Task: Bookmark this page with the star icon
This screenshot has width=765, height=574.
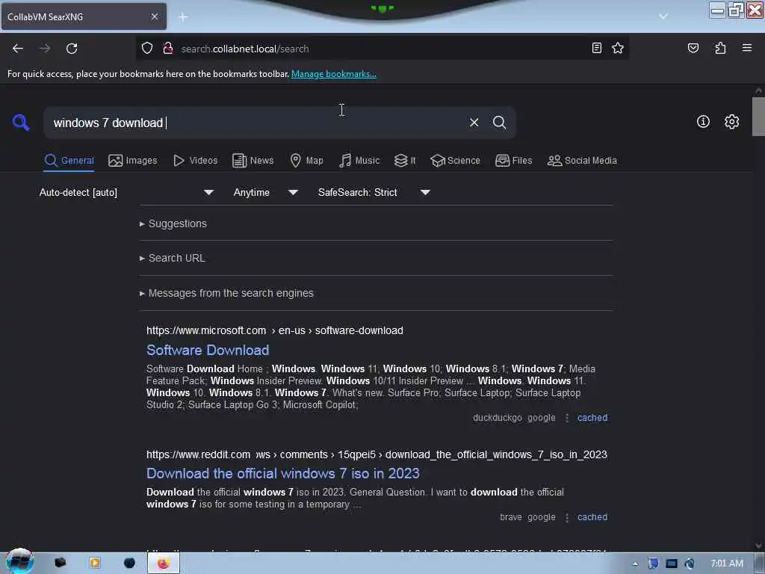Action: click(618, 48)
